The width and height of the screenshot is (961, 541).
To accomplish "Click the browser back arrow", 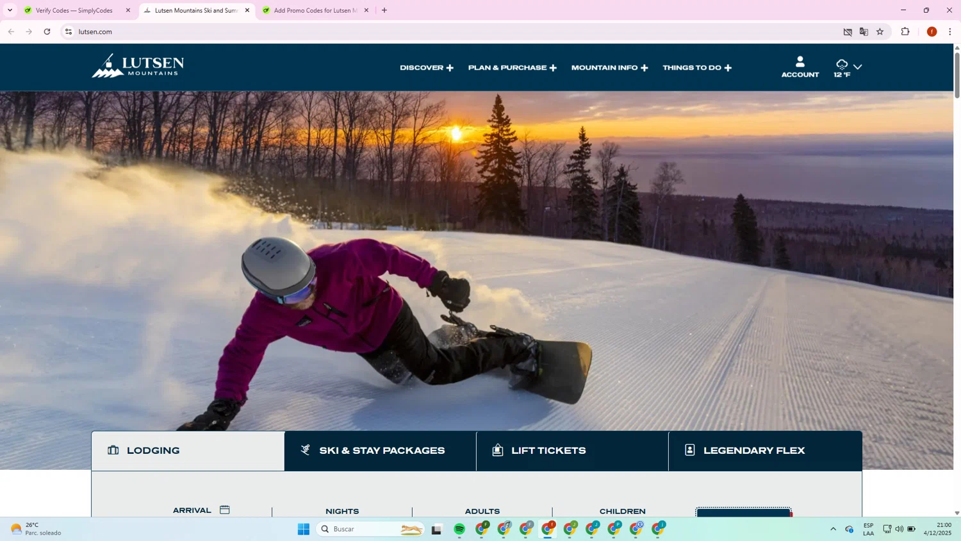I will click(12, 31).
